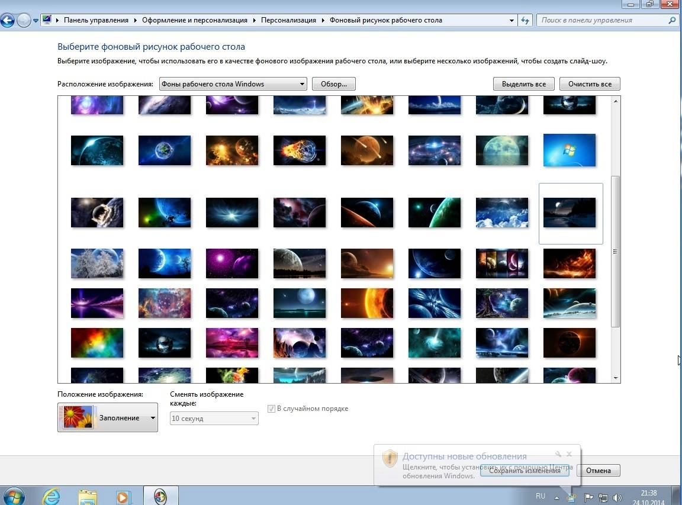Viewport: 682px width, 505px height.
Task: Open Windows Media Player from taskbar
Action: coord(123,497)
